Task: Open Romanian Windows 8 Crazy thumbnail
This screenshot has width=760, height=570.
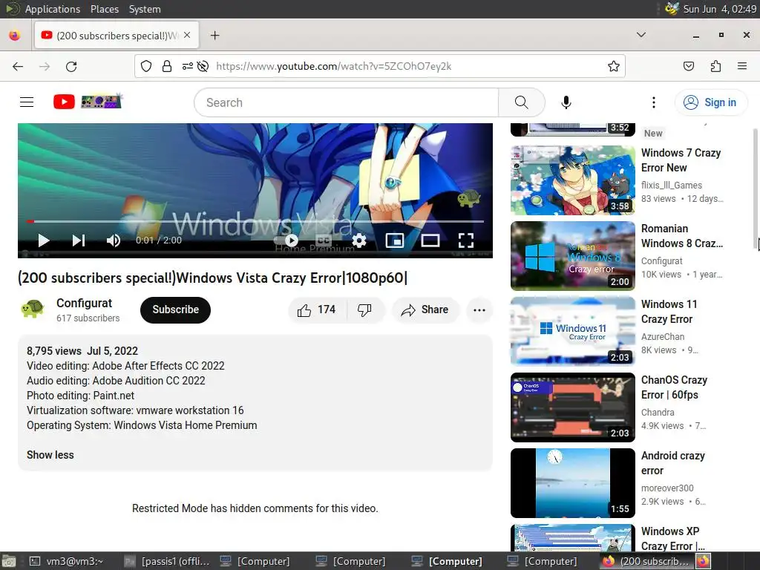Action: 573,256
